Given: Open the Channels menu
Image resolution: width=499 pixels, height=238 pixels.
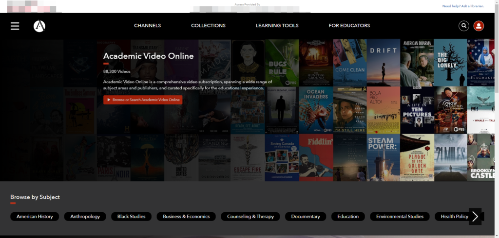Looking at the screenshot, I should [x=147, y=26].
